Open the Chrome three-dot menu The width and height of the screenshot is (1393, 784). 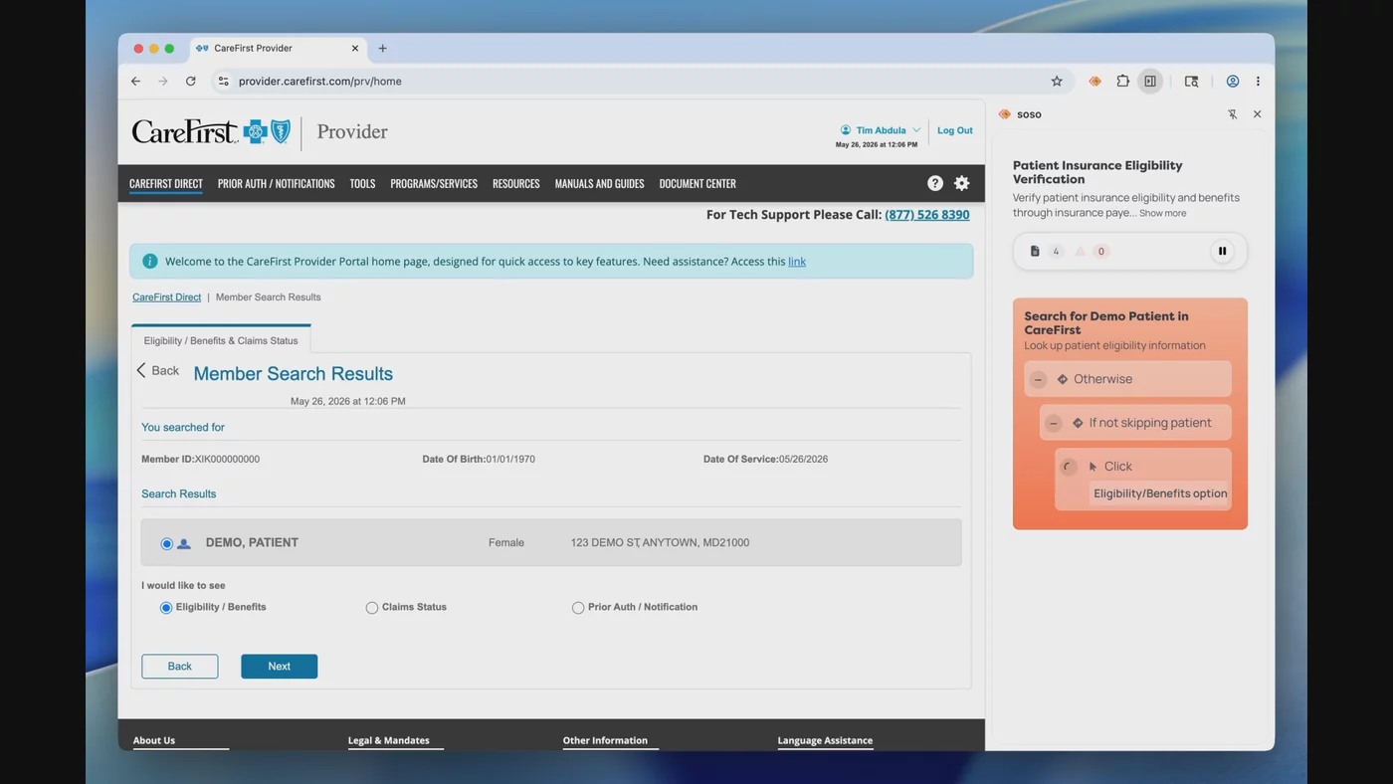click(x=1258, y=82)
